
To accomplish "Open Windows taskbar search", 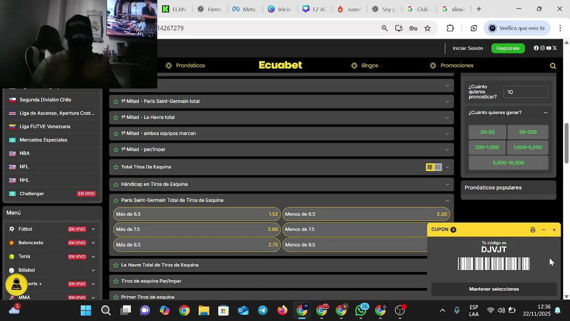I will [106, 310].
